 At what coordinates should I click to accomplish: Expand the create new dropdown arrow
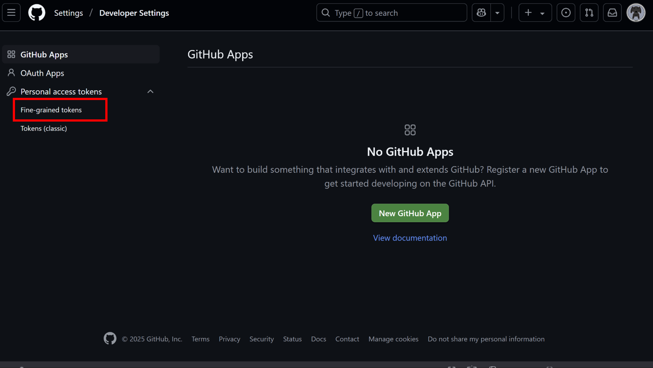(543, 13)
